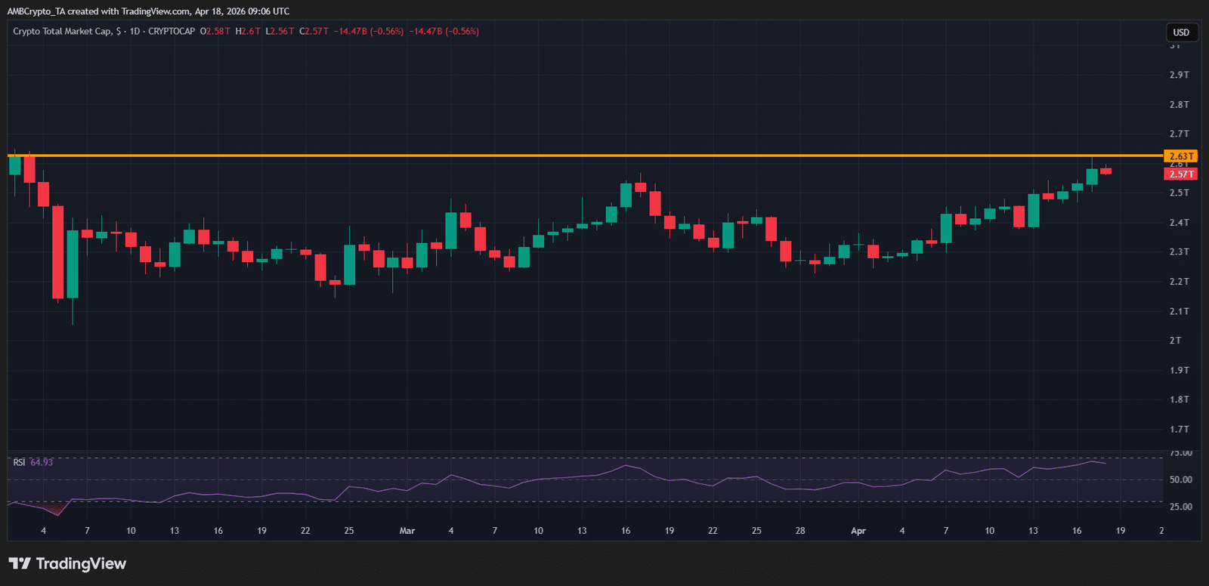Click the orange 2.63T price label
Screen dimensions: 1209x586
(1182, 156)
